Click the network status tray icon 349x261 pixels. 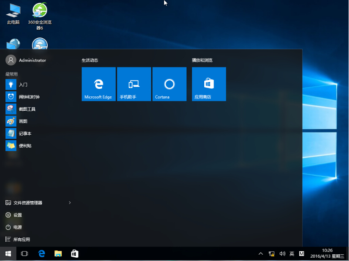[271, 253]
